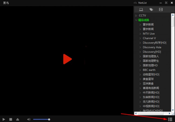This screenshot has width=175, height=122.
Task: Click the stop playback button
Action: tap(11, 119)
